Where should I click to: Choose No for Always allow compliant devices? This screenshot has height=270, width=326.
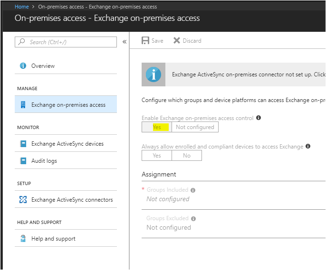click(x=187, y=156)
